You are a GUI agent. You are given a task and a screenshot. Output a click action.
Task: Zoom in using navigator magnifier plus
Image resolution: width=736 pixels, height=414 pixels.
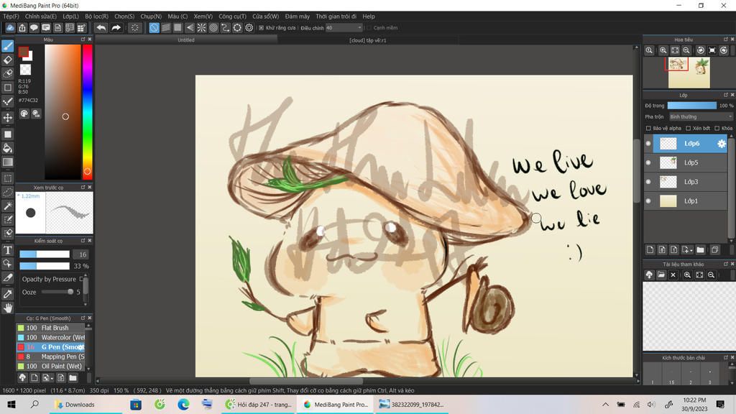point(663,50)
